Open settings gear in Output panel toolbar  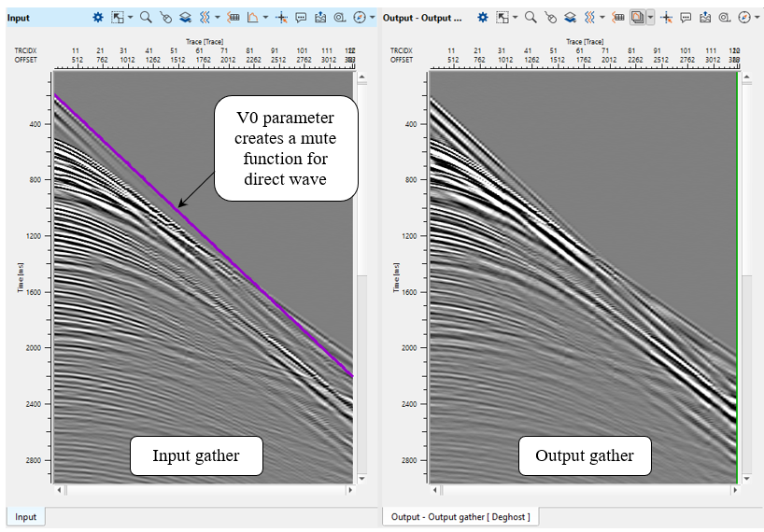(x=482, y=18)
